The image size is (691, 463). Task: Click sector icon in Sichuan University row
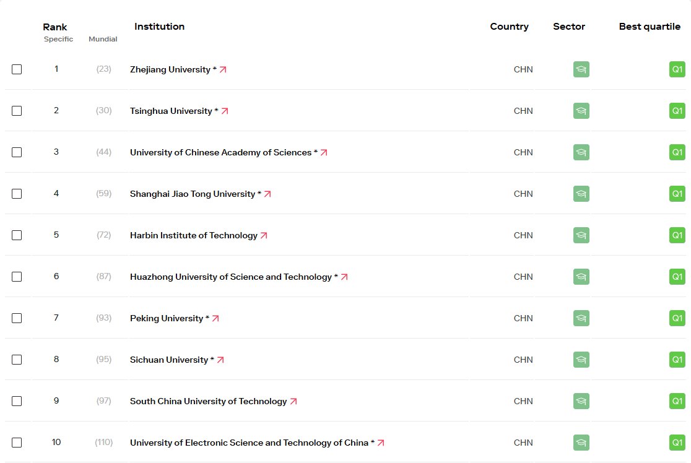click(x=581, y=359)
